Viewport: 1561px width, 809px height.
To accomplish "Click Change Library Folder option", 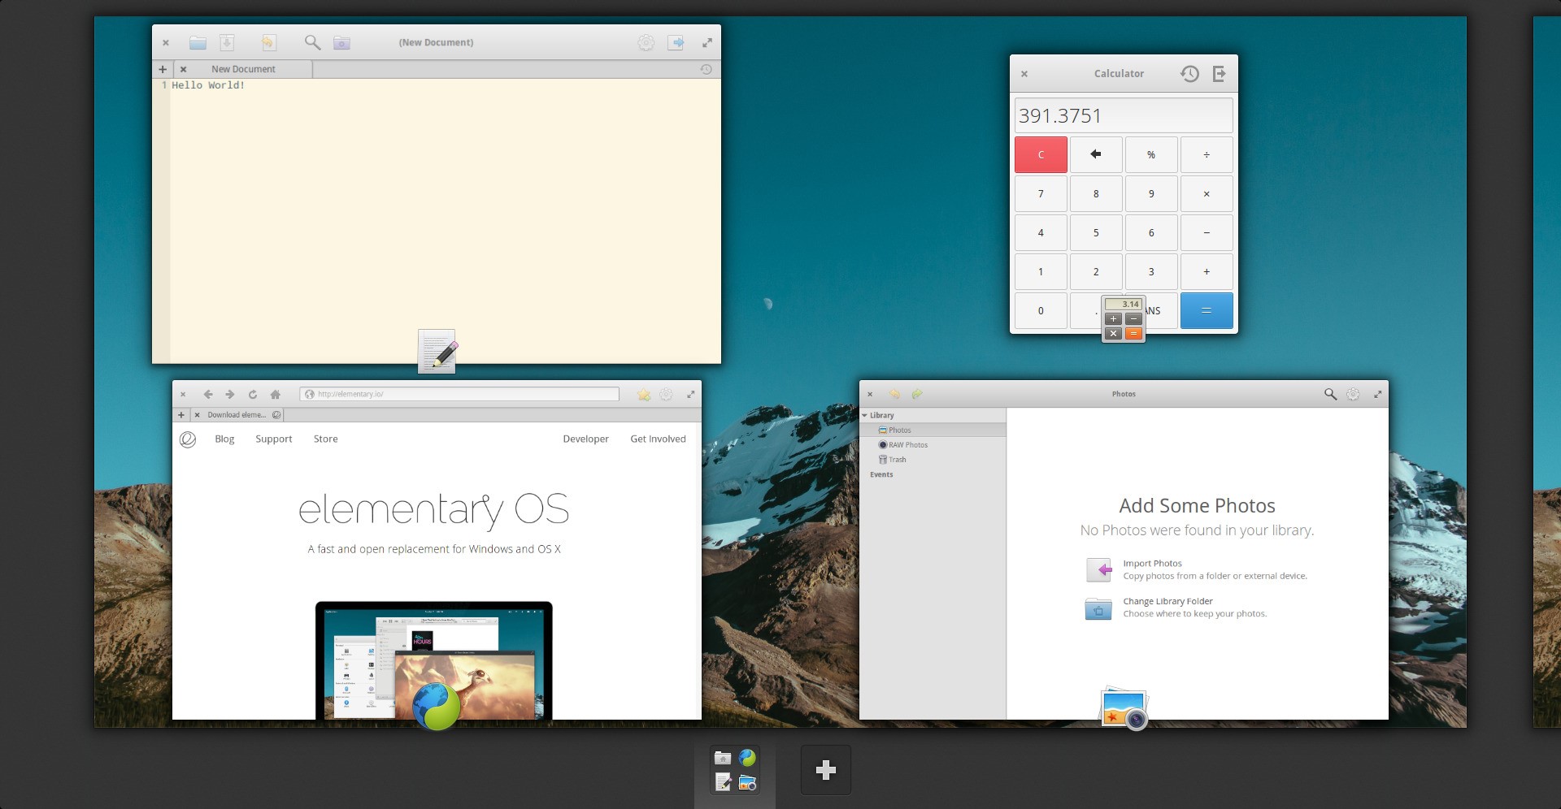I will pos(1176,608).
